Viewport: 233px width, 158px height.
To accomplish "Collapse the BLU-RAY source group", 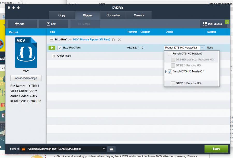I will (x=52, y=40).
